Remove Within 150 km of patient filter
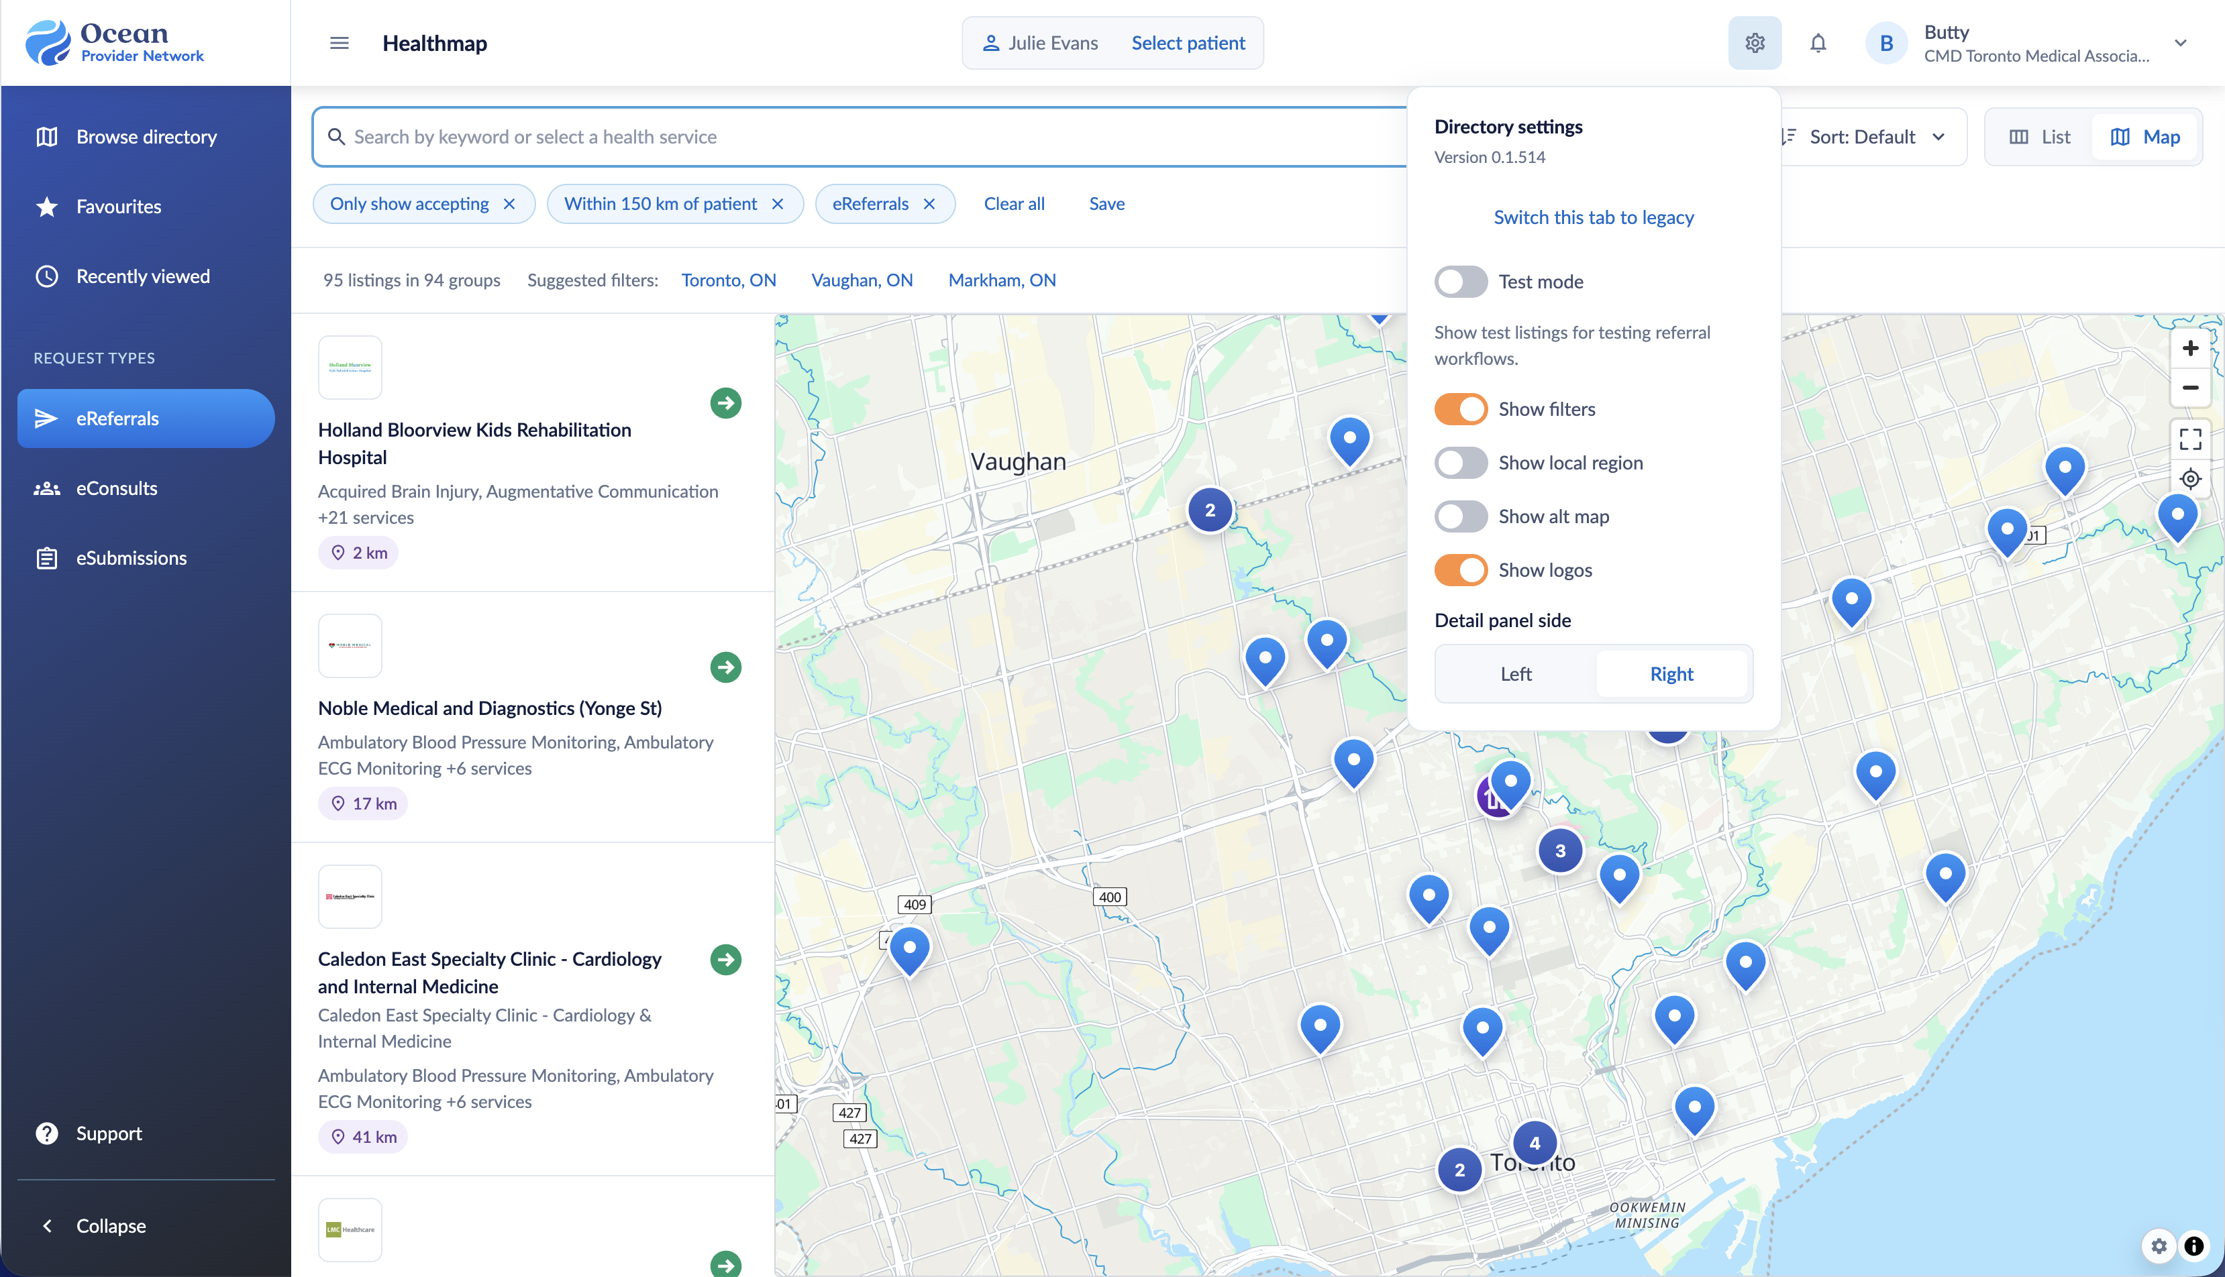The image size is (2225, 1277). coord(778,205)
